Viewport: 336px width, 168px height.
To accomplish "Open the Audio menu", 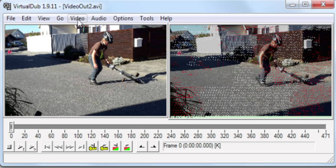I will pos(99,18).
